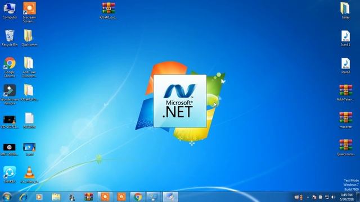360x202 pixels.
Task: Open the network tray icon
Action: pos(327,197)
